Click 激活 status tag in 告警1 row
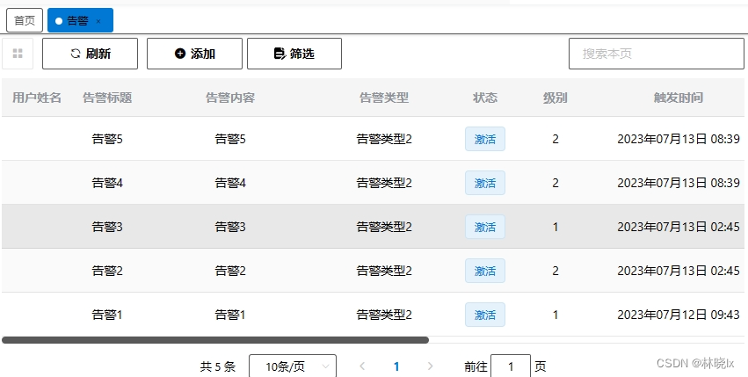 pos(485,315)
